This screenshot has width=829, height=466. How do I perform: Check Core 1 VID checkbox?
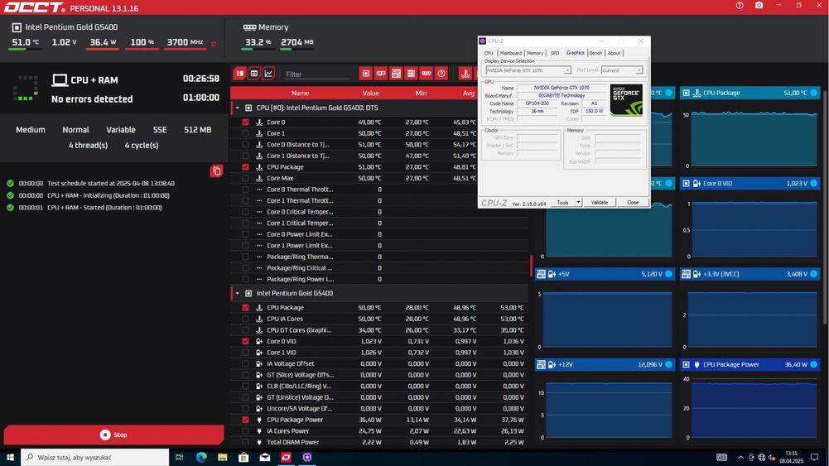(x=245, y=353)
